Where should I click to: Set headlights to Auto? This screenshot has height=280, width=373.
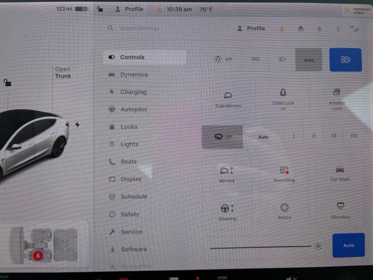point(308,60)
